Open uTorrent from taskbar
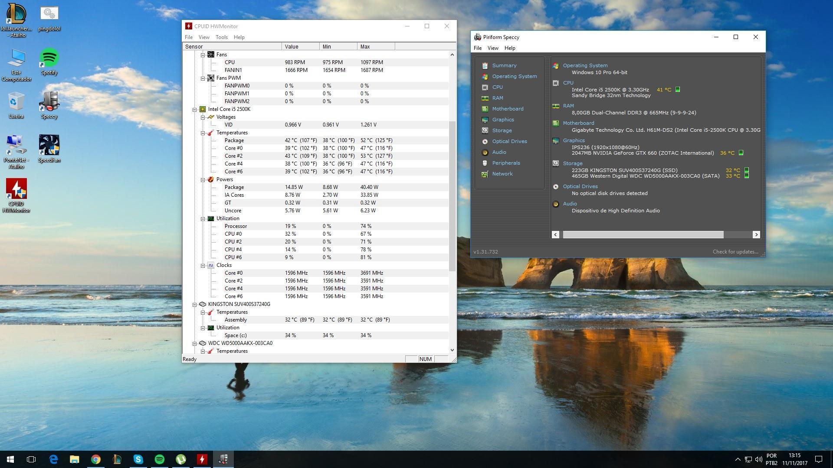 click(181, 459)
